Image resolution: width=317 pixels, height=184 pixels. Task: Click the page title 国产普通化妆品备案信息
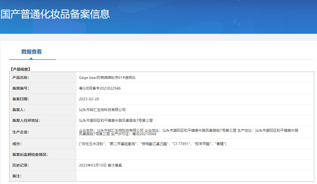pyautogui.click(x=55, y=14)
